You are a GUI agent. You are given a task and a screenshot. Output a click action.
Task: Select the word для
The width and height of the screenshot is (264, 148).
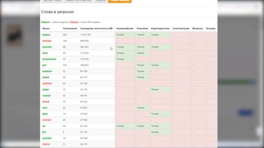point(44,65)
